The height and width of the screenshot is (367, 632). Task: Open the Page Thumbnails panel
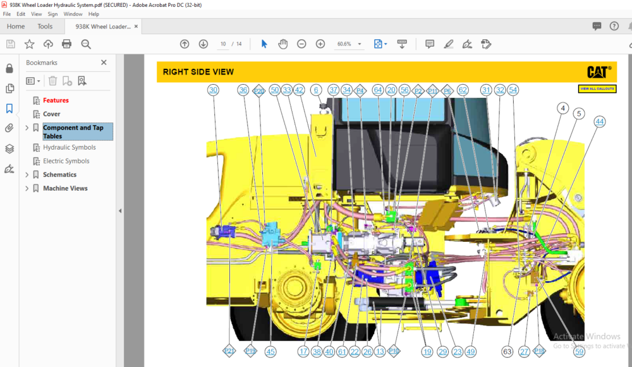point(9,88)
